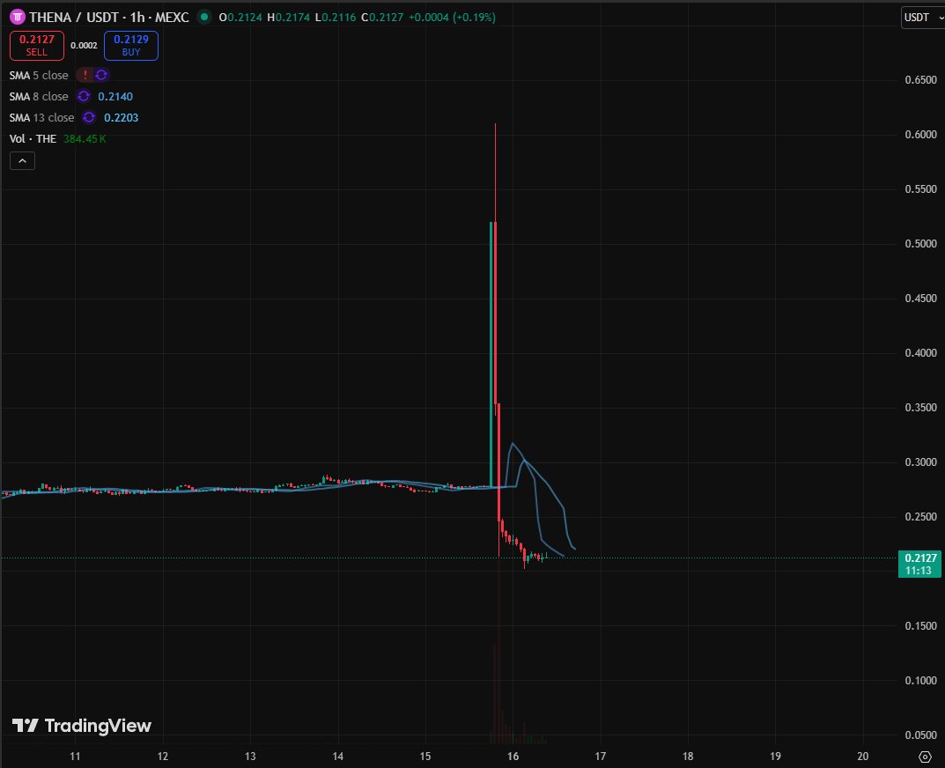Click the SMA 8 value 0.2140
Viewport: 945px width, 768px height.
[x=115, y=97]
